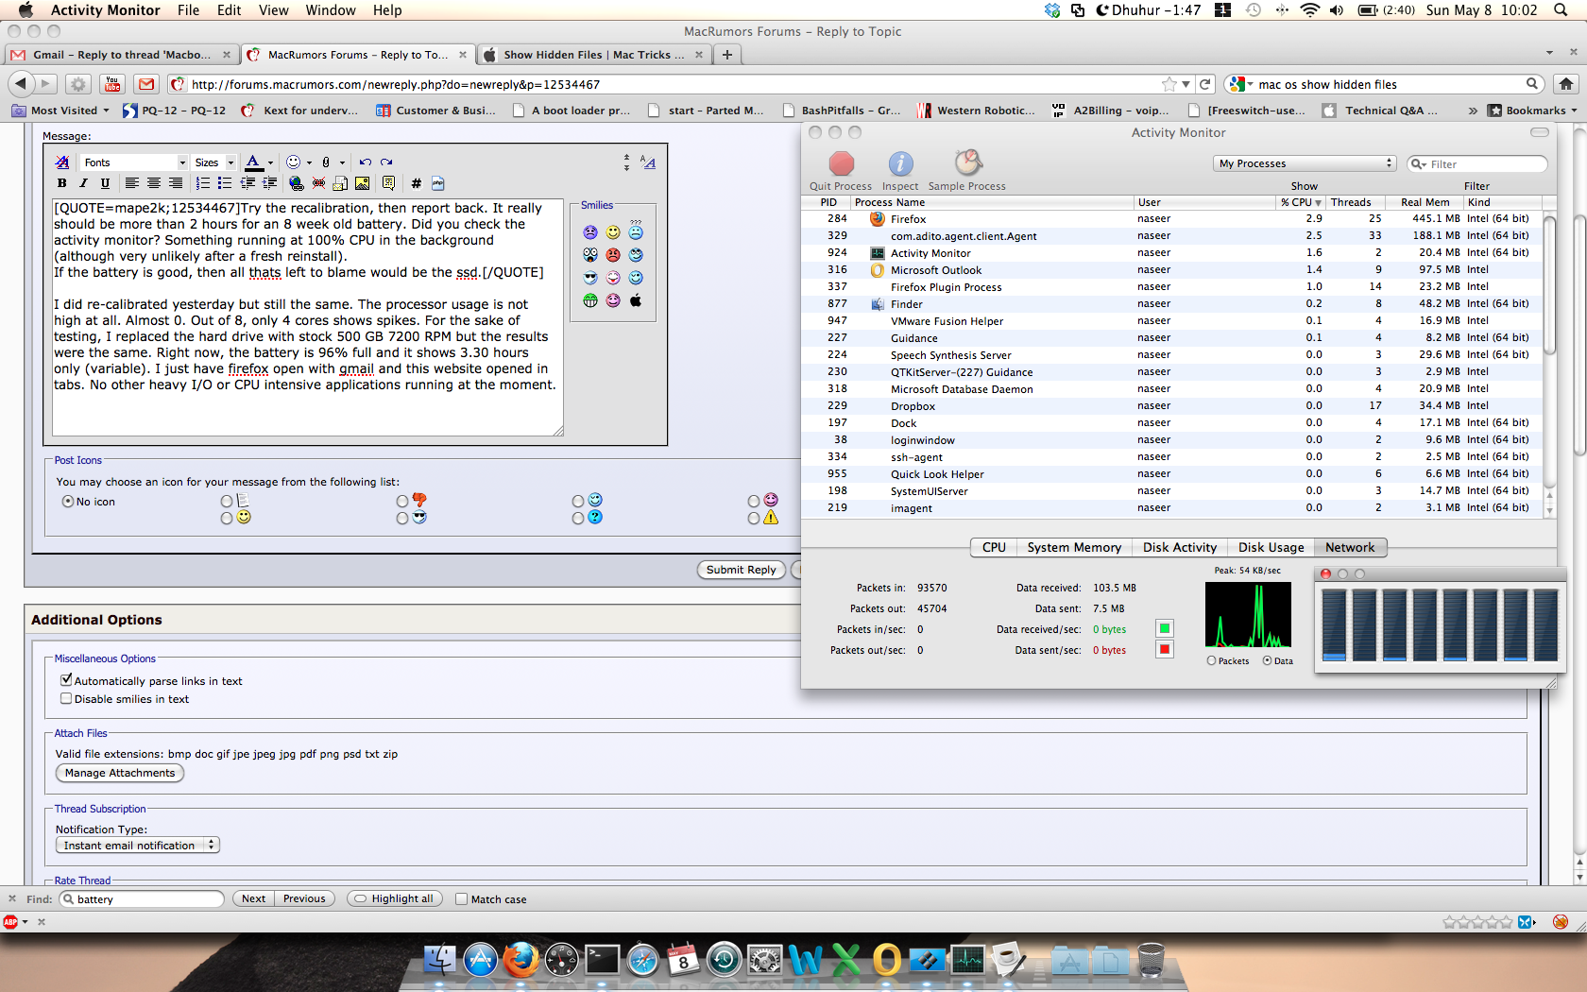Screen dimensions: 1587x992
Task: Switch to Disk Usage tab
Action: click(x=1271, y=547)
